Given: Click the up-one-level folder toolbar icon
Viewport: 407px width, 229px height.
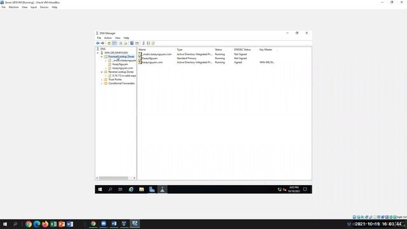Looking at the screenshot, I should (x=109, y=43).
